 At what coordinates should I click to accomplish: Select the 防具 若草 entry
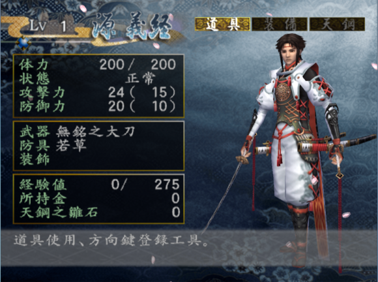(x=53, y=146)
